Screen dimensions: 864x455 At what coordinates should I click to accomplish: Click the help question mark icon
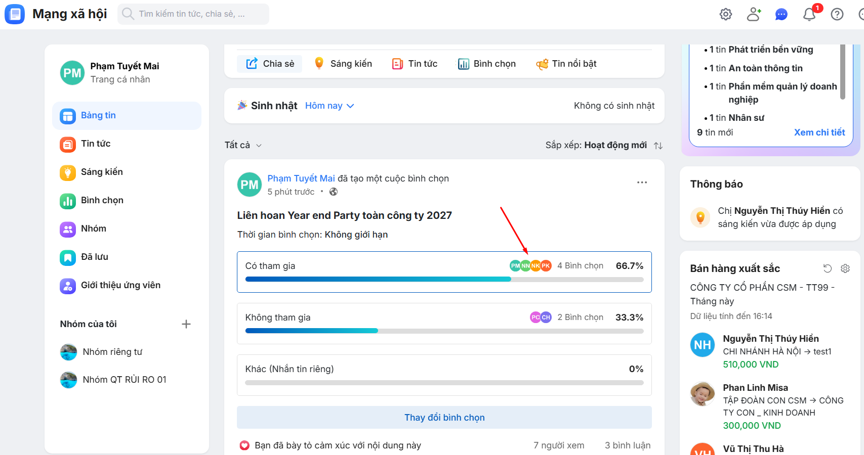point(837,14)
